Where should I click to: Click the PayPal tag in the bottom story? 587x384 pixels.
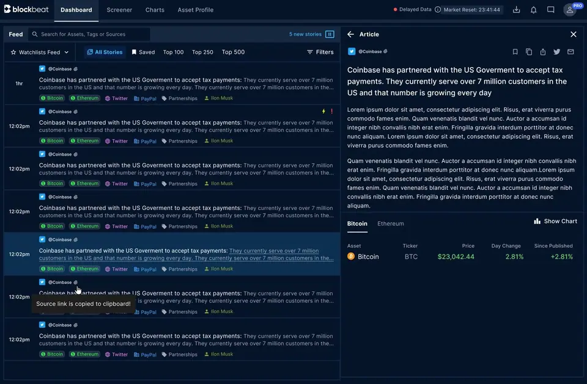coord(145,355)
